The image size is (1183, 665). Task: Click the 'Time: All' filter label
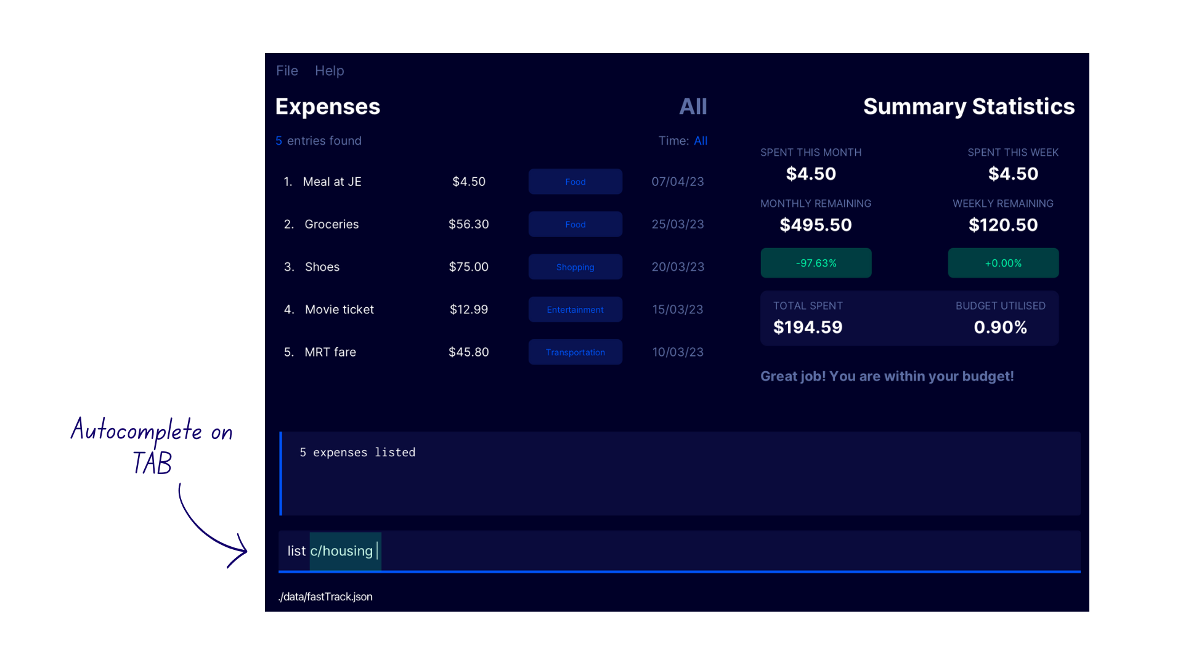683,140
